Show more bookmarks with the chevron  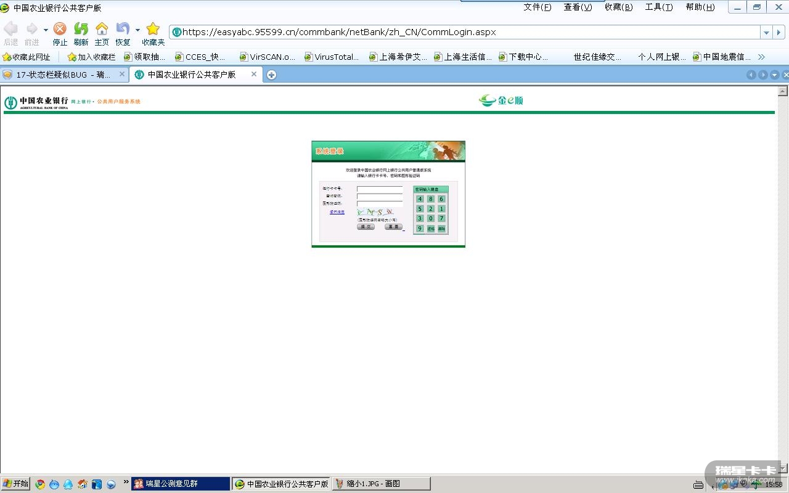[761, 57]
